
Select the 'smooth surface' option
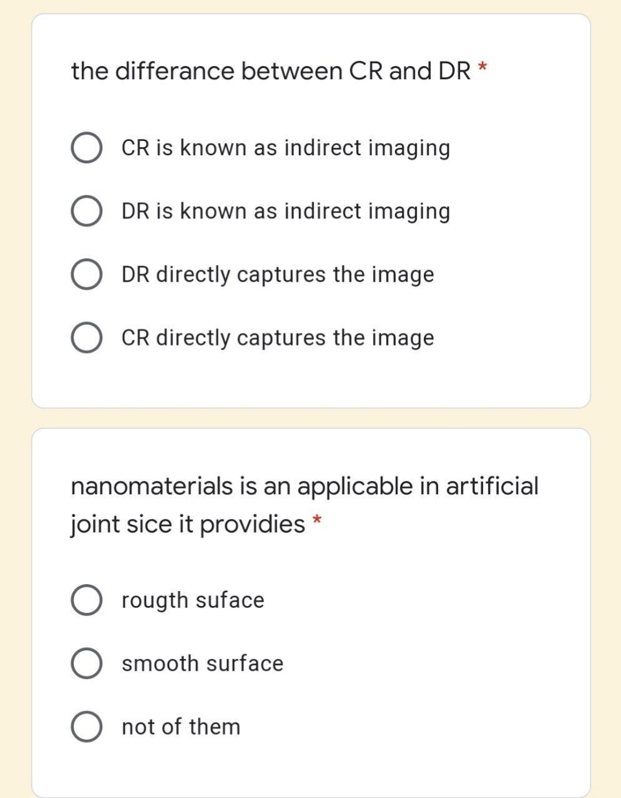(x=202, y=663)
